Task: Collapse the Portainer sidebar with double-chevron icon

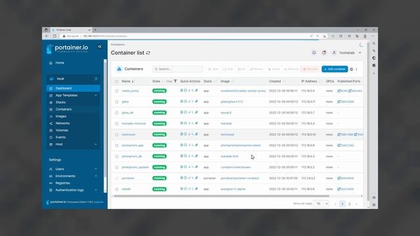Action: [100, 47]
